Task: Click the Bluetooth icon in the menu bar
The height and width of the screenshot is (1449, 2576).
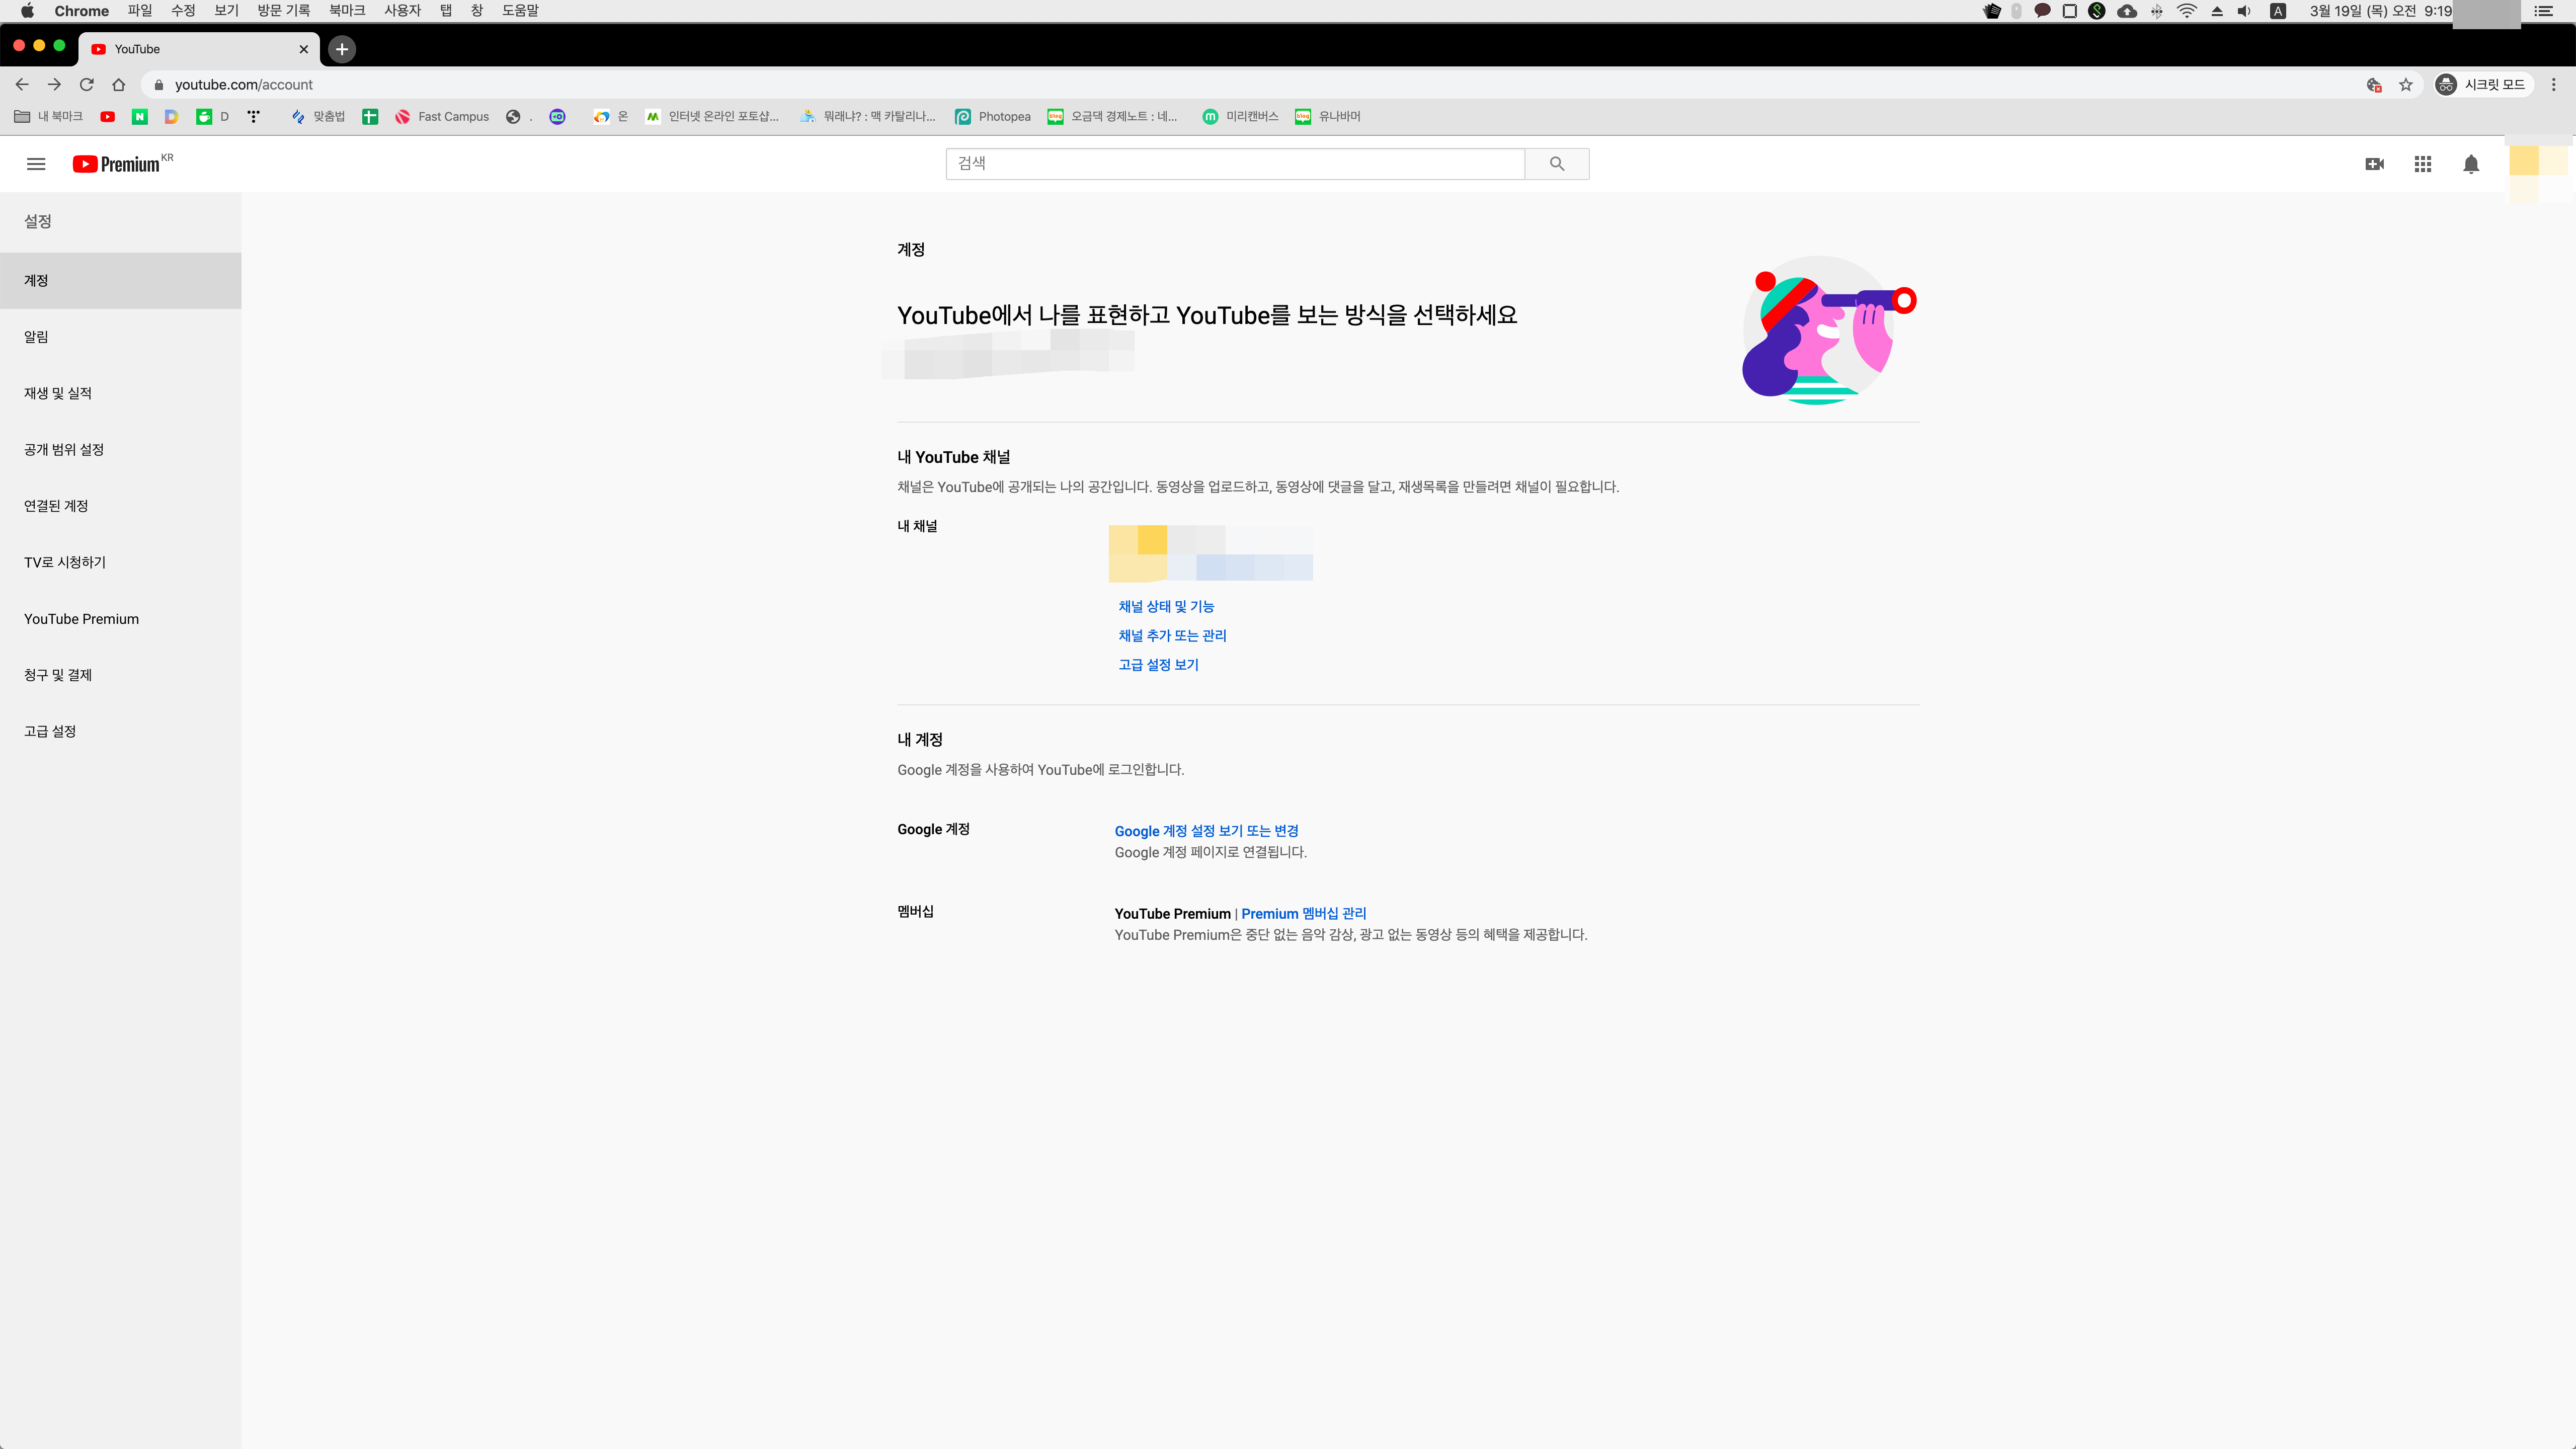Action: 2157,11
